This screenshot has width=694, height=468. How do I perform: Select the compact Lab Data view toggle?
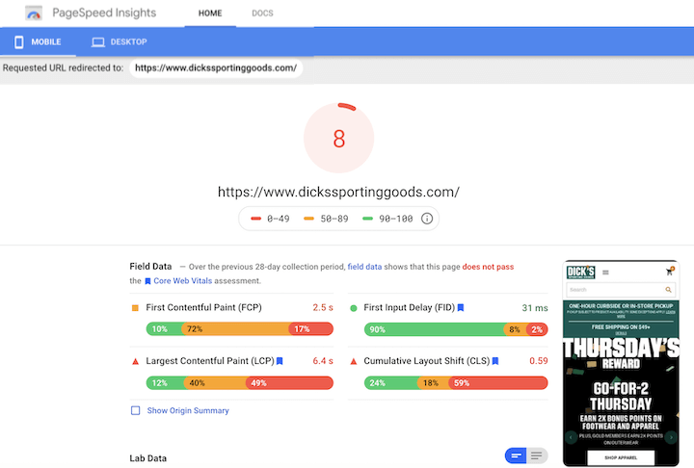(516, 455)
